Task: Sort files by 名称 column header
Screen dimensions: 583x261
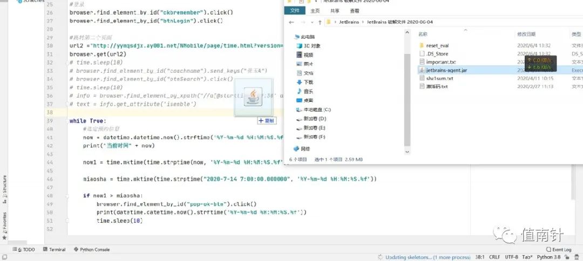Action: click(423, 34)
